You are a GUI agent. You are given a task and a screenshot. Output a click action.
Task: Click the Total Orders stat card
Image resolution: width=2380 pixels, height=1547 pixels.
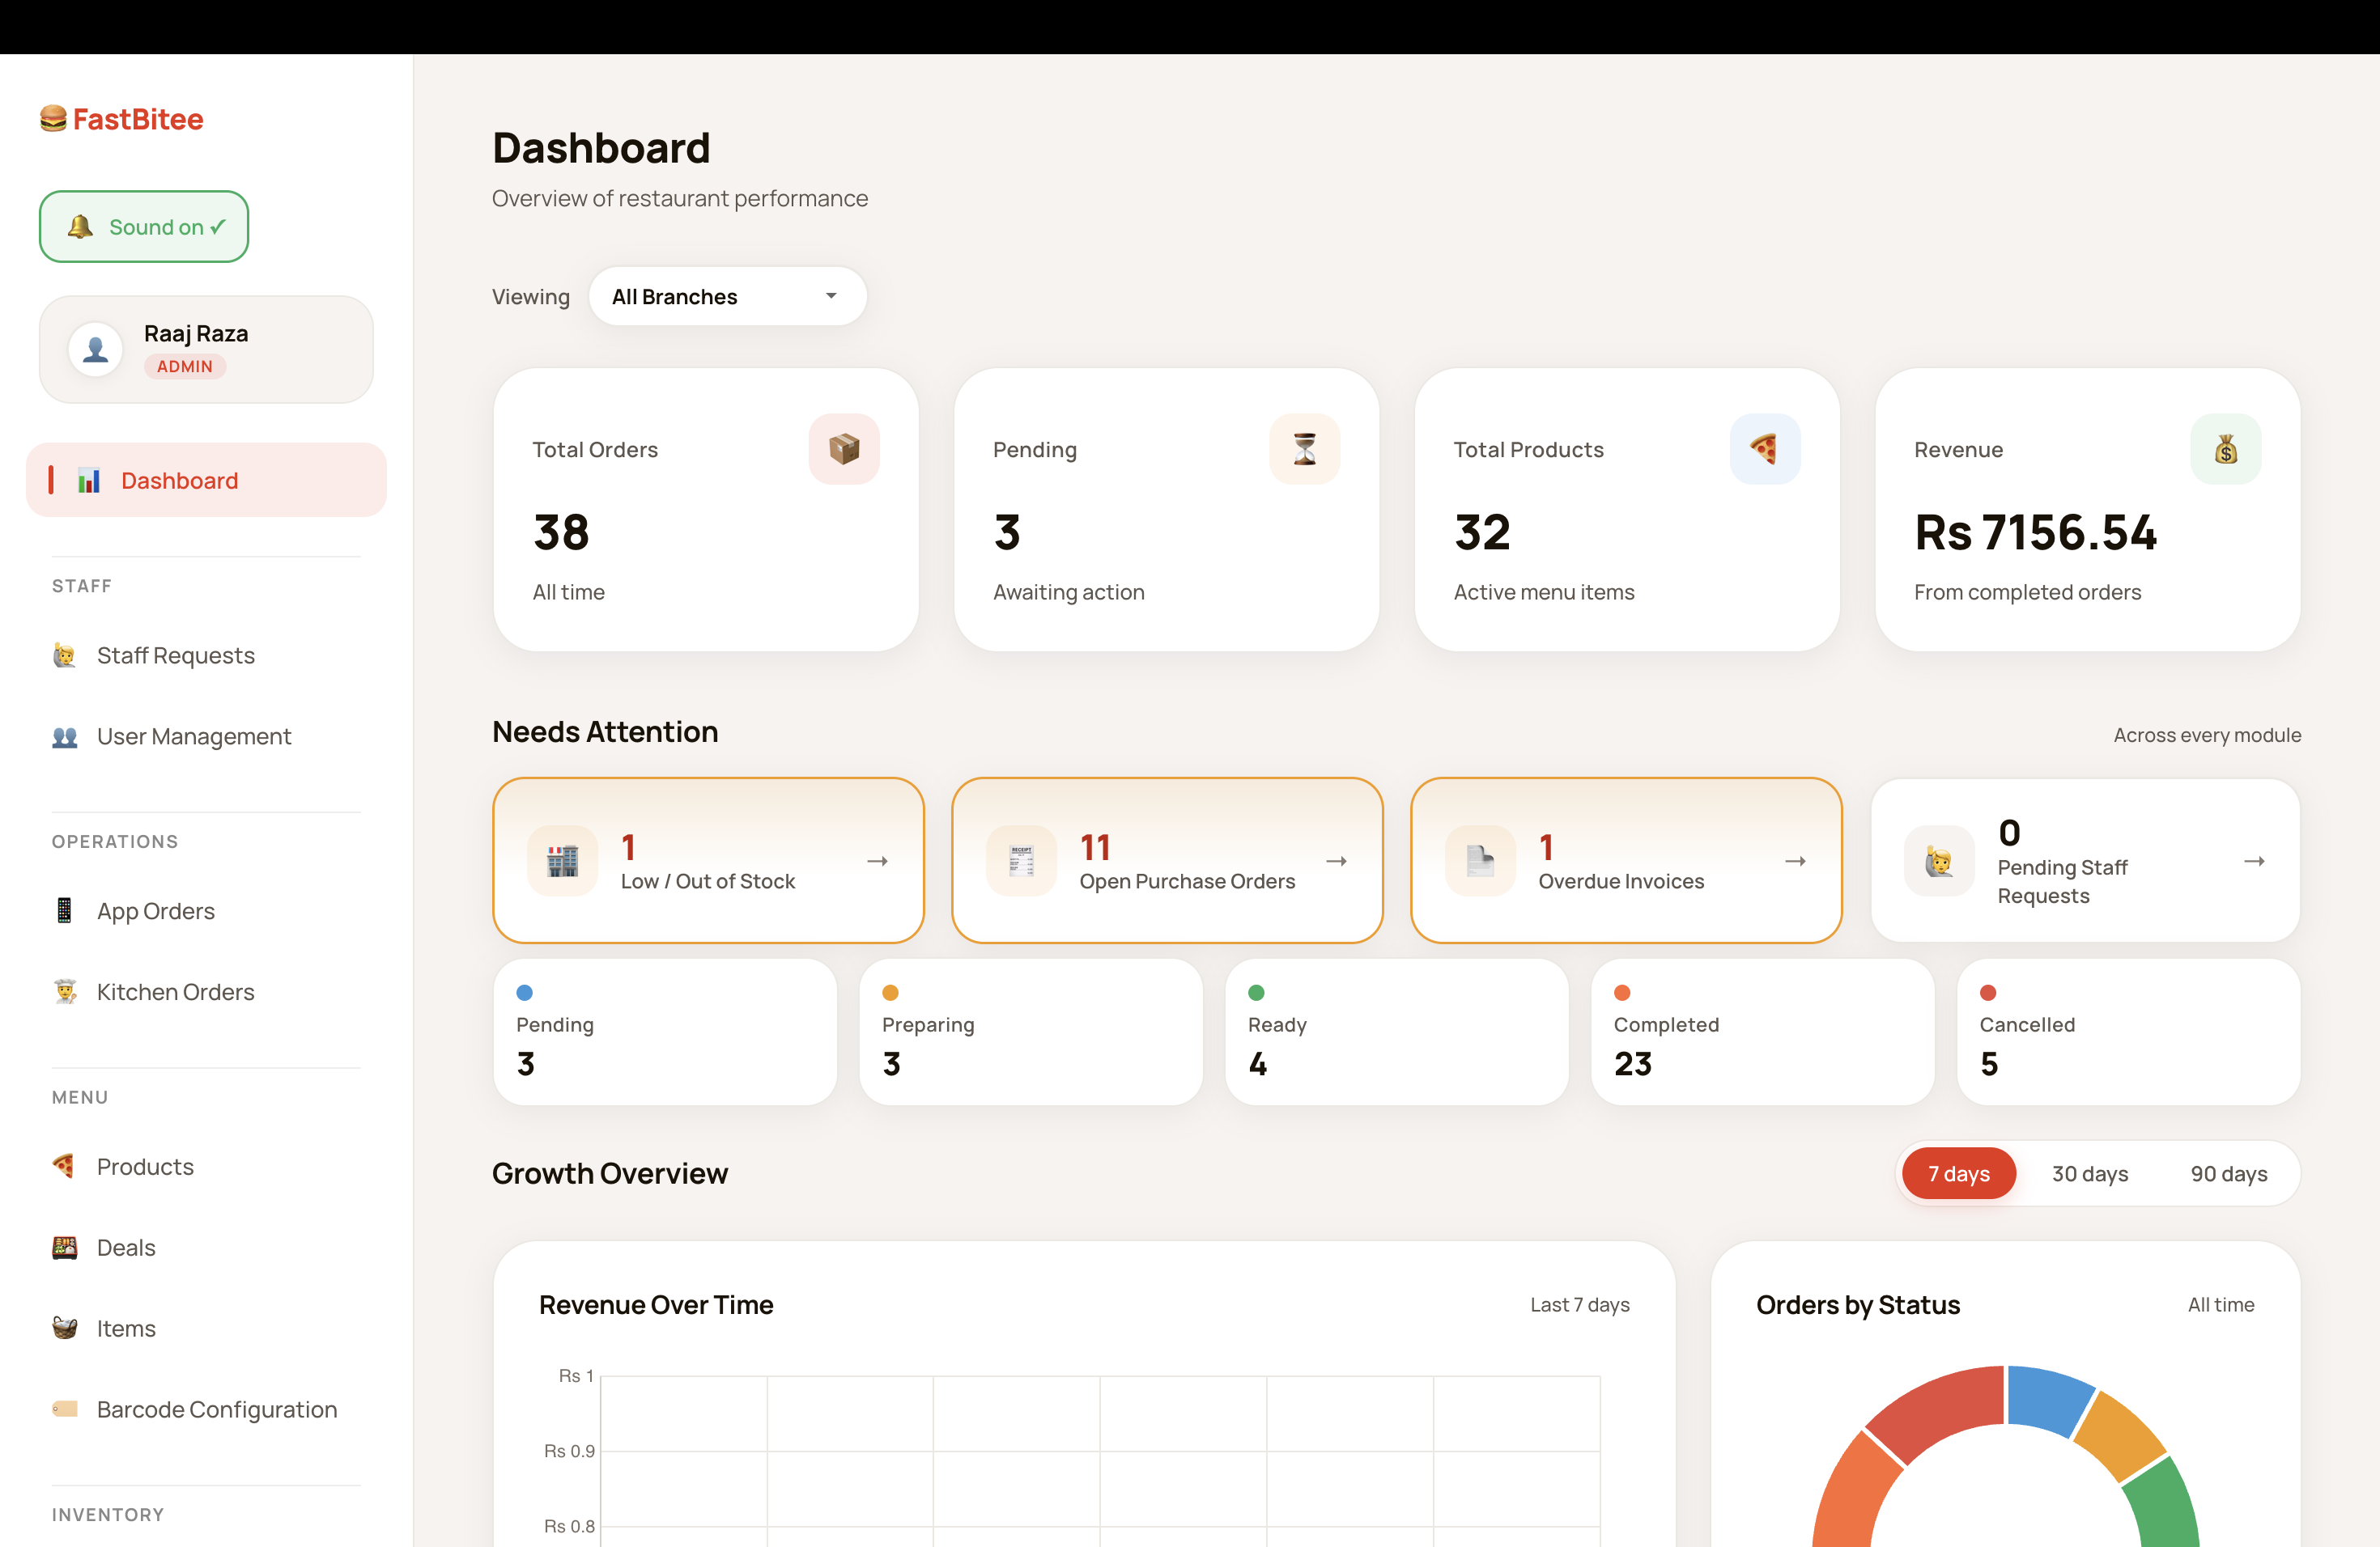point(706,510)
